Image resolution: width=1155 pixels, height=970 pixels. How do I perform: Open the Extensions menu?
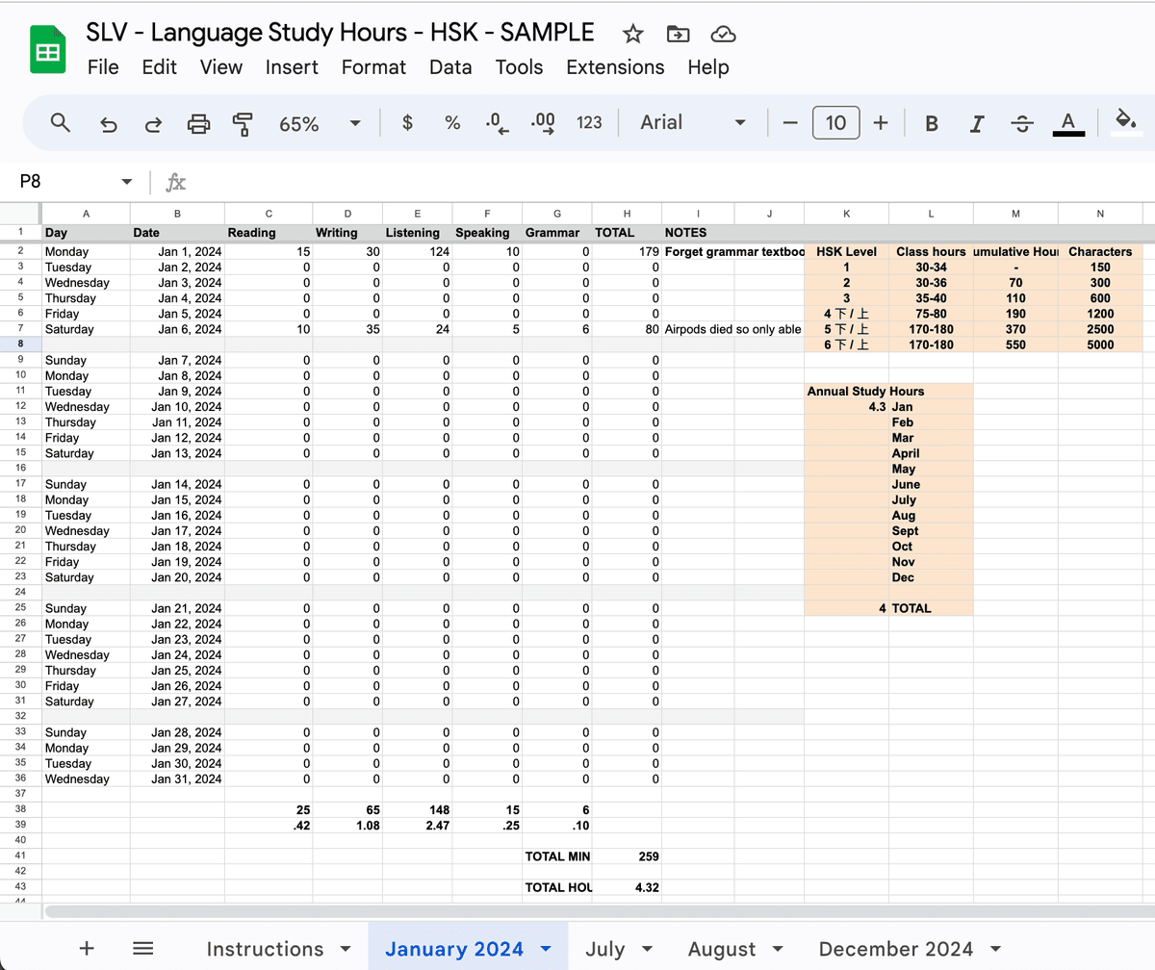tap(615, 67)
